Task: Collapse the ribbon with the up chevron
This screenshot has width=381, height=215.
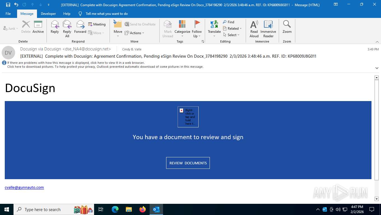Action: [377, 42]
